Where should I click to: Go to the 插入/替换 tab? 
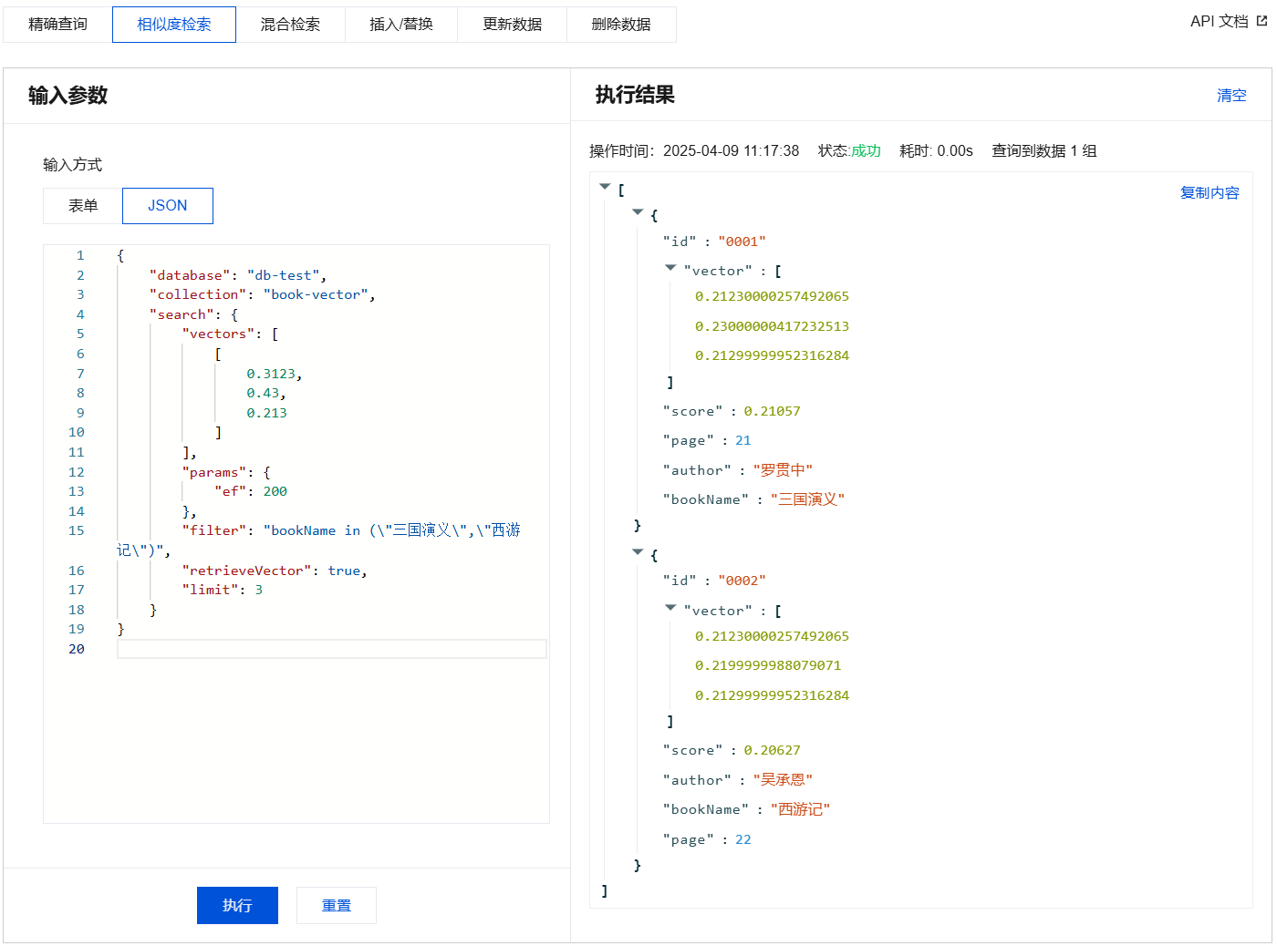point(401,25)
